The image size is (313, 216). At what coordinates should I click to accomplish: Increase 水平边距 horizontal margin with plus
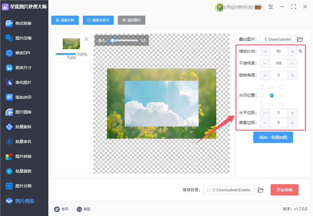pyautogui.click(x=292, y=113)
